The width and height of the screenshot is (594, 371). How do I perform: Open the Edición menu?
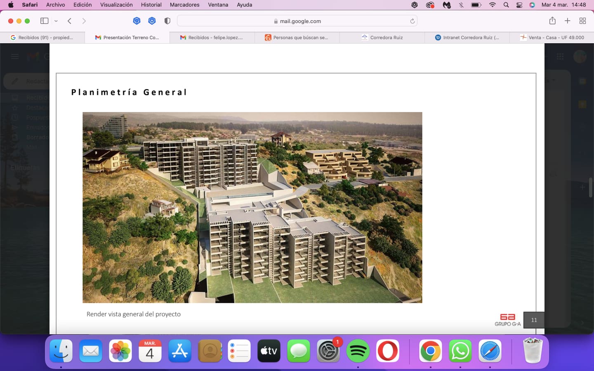click(82, 5)
